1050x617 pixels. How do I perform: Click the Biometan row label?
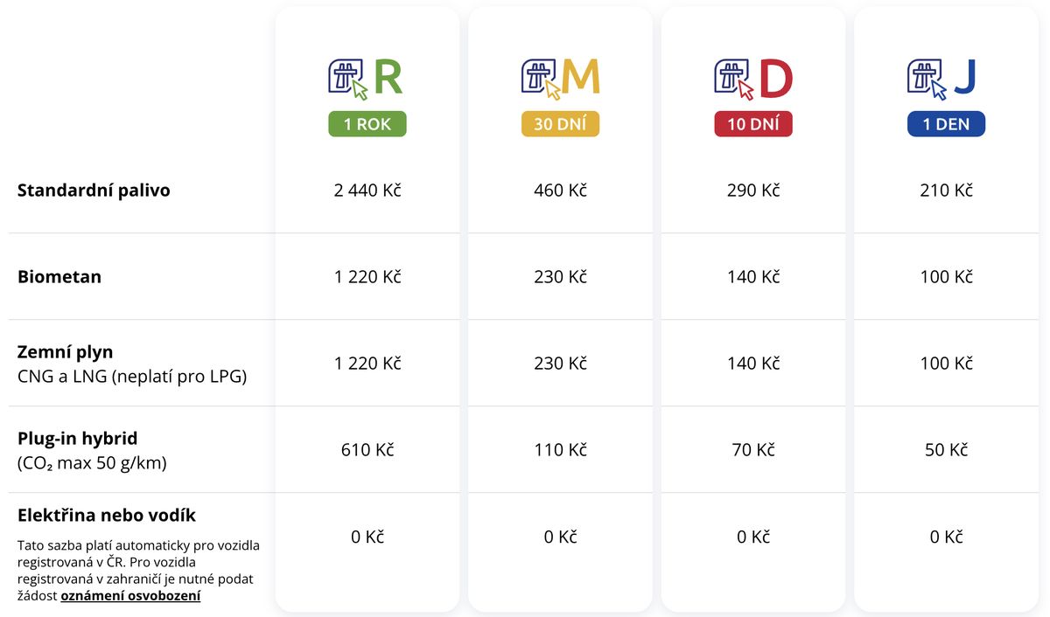click(59, 277)
